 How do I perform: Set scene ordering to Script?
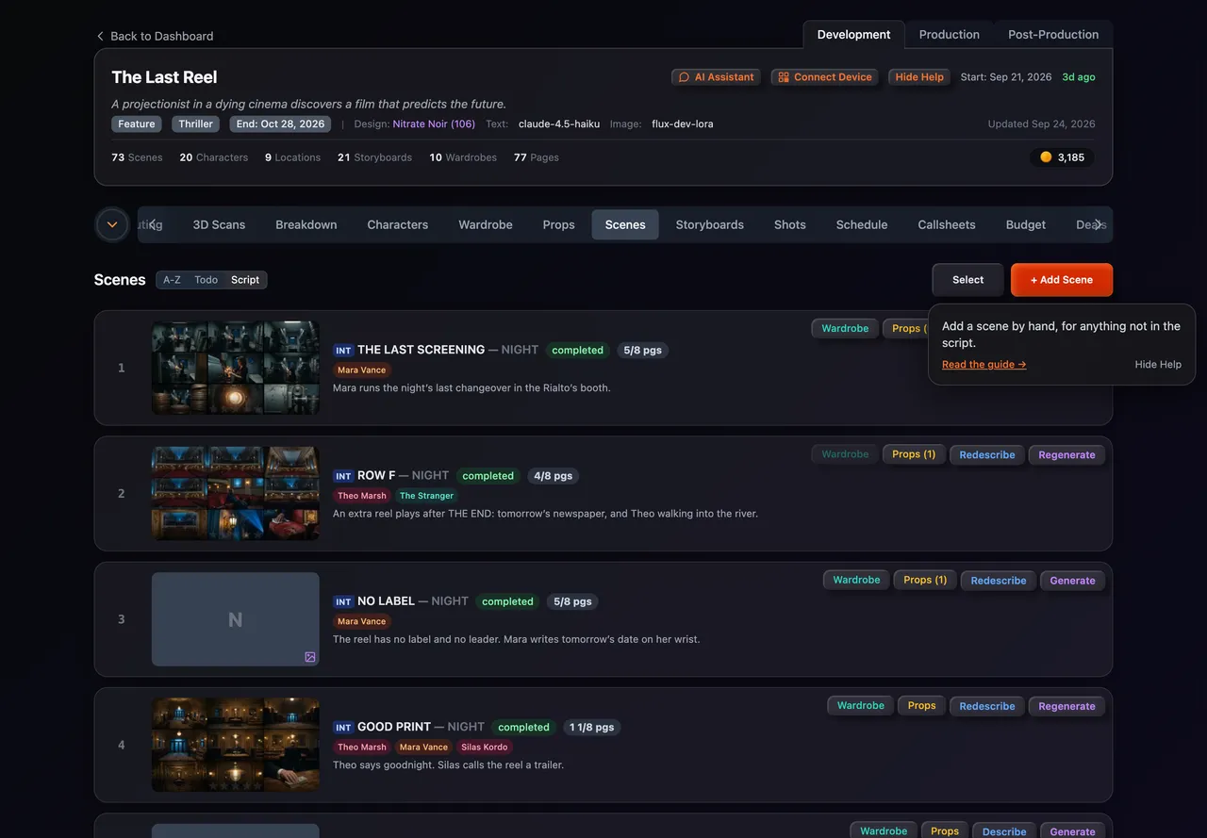point(245,280)
